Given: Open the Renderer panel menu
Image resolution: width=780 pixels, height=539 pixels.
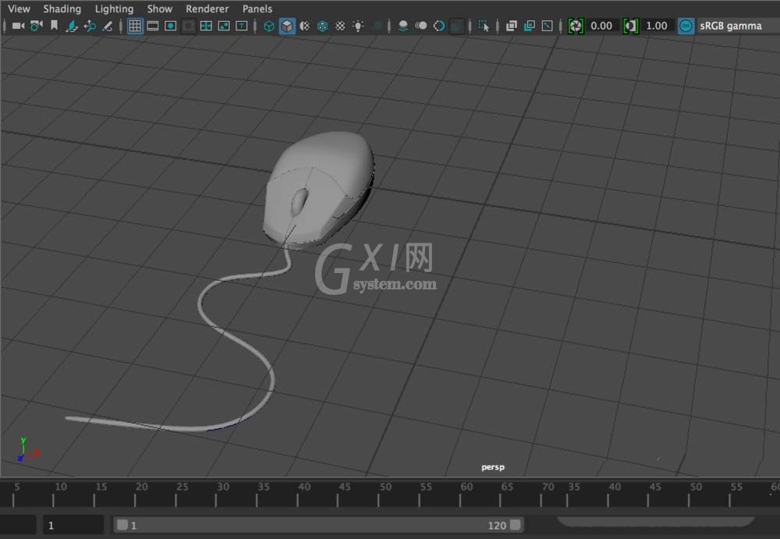Looking at the screenshot, I should [x=207, y=9].
